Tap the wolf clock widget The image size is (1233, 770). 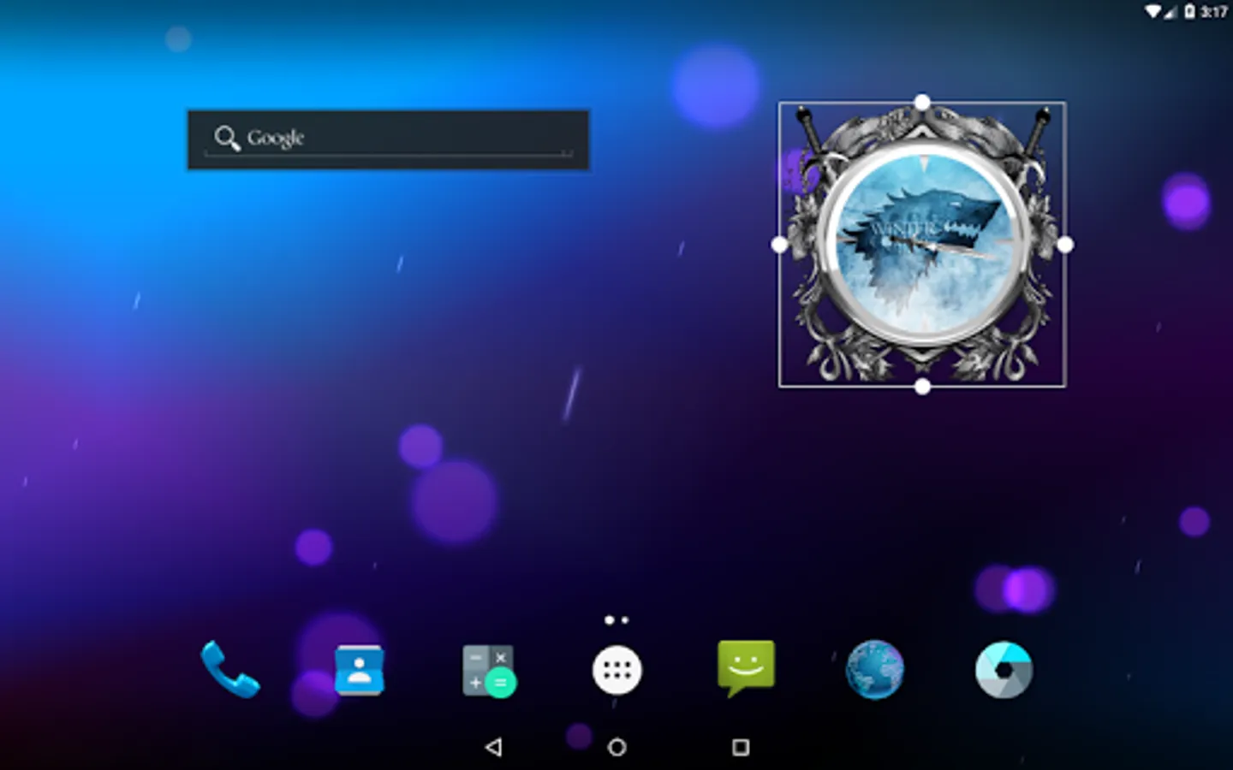click(x=922, y=245)
